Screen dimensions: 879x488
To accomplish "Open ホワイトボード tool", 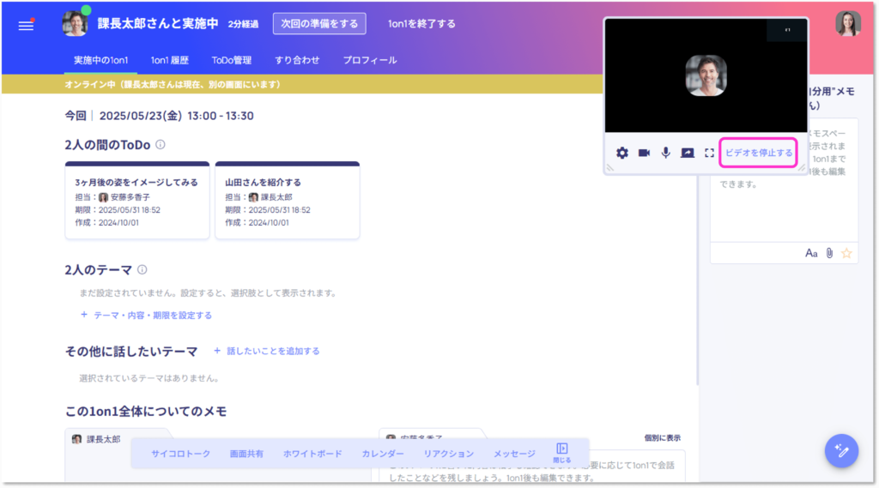I will pyautogui.click(x=312, y=453).
